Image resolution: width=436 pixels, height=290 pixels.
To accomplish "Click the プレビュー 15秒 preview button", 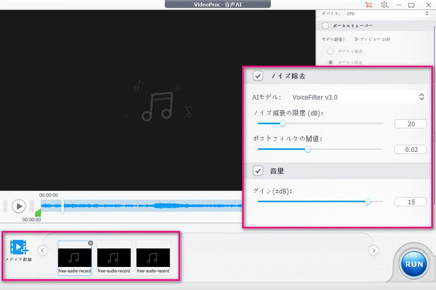I will [x=372, y=39].
